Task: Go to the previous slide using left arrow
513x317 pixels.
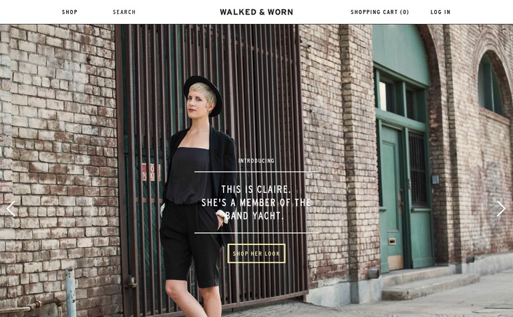Action: point(11,208)
